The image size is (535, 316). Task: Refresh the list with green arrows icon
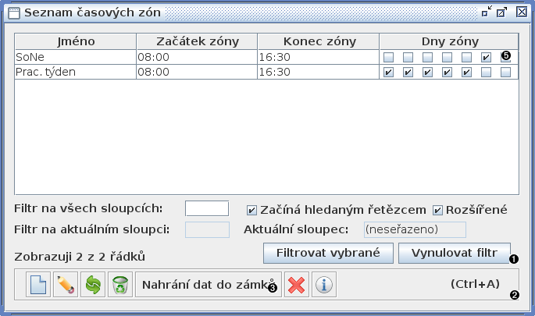(93, 285)
